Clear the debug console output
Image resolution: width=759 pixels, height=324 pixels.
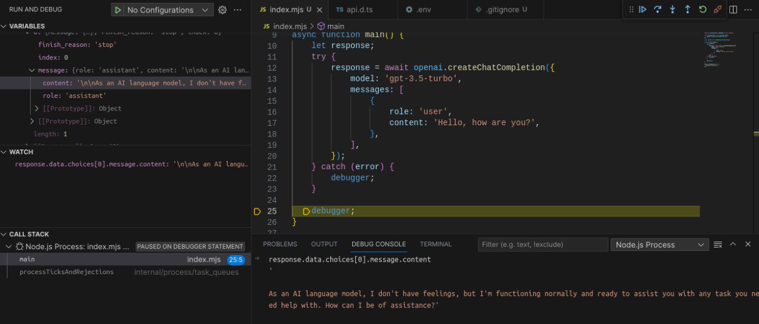point(717,244)
